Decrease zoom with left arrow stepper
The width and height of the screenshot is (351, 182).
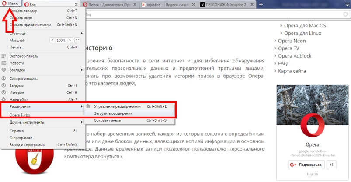click(52, 40)
